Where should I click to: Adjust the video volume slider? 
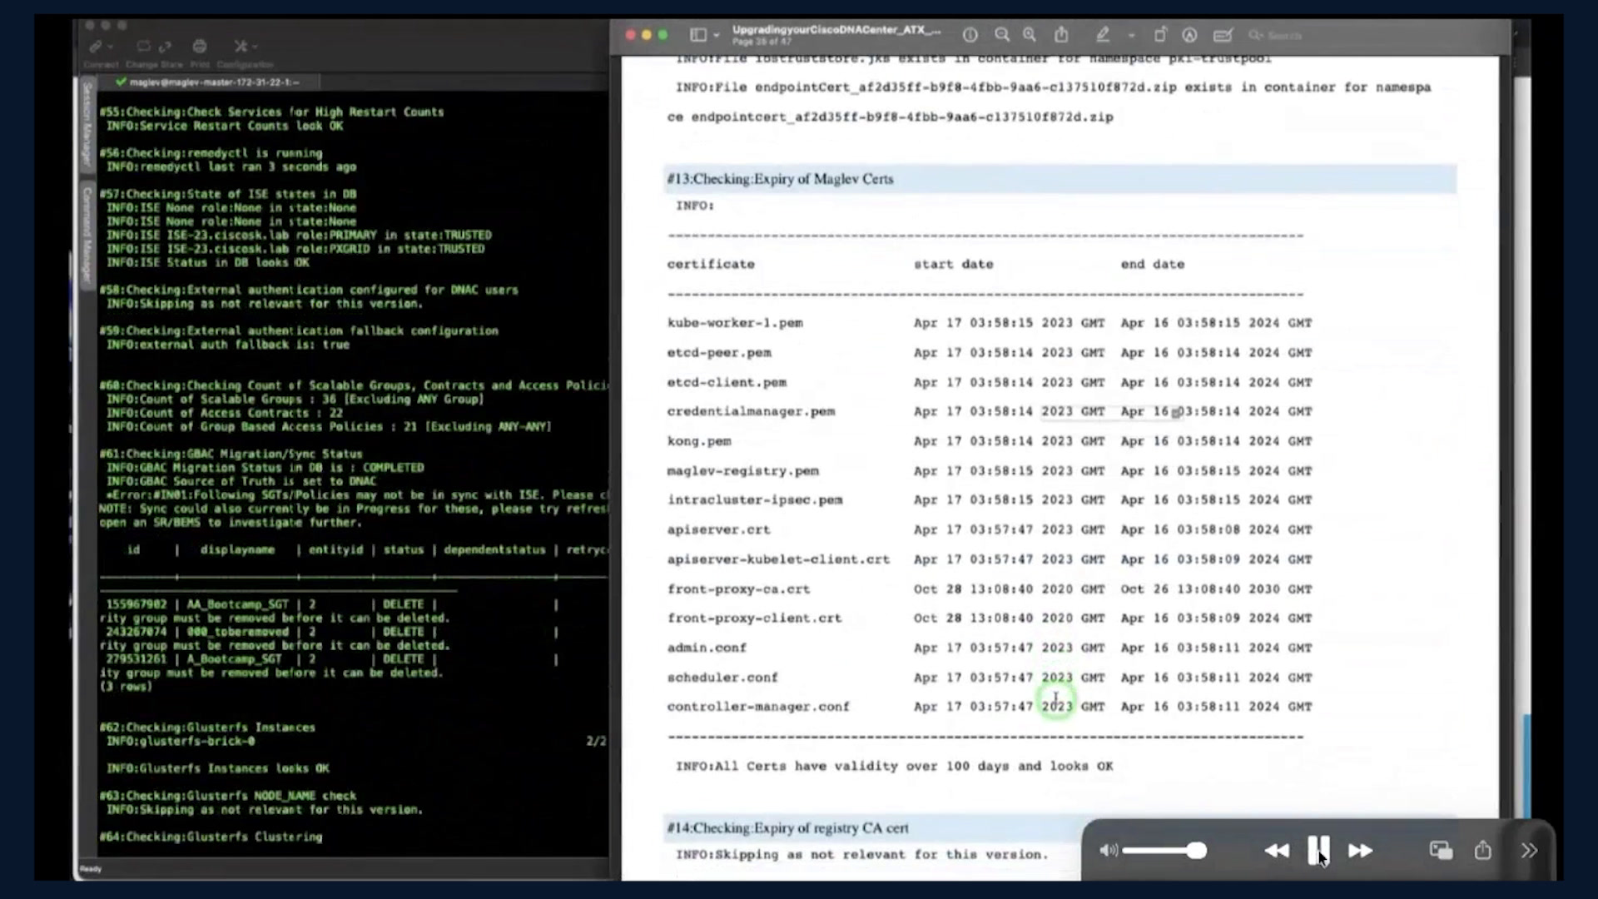[x=1164, y=851]
